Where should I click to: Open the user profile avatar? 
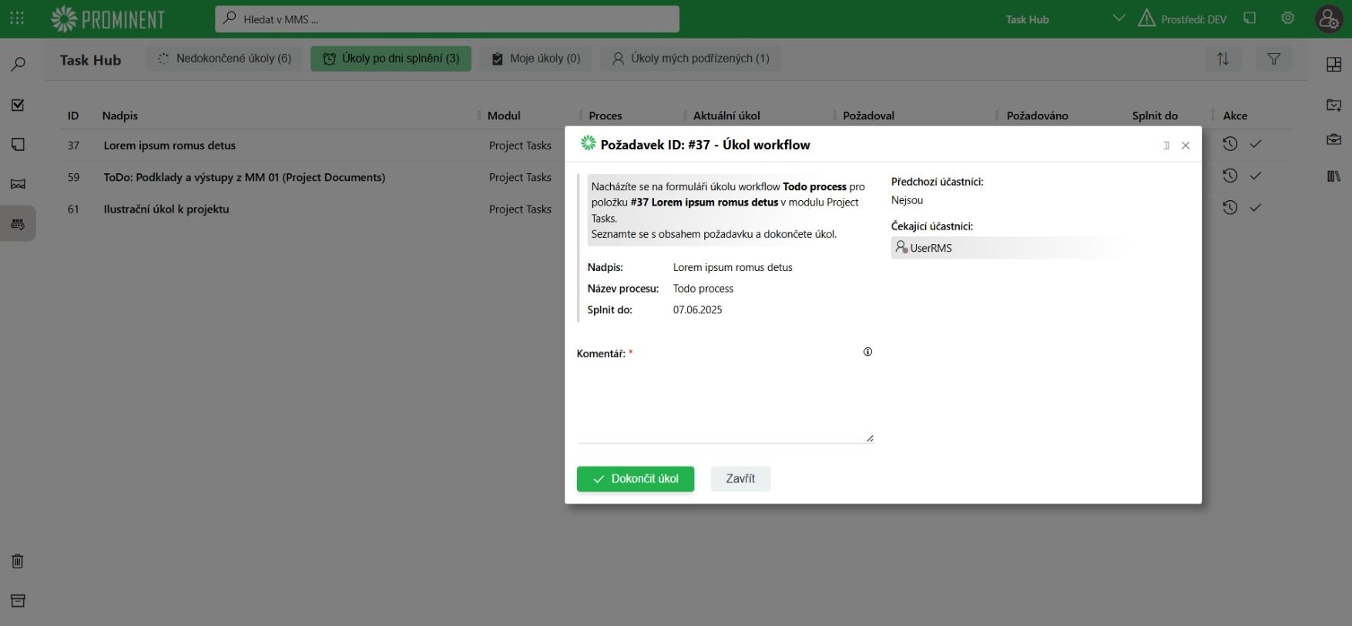click(x=1328, y=19)
